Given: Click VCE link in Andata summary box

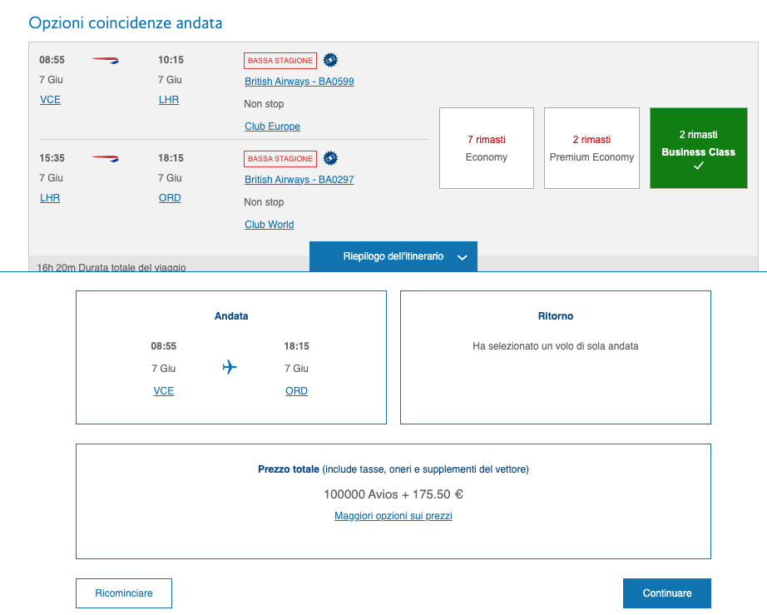Looking at the screenshot, I should pyautogui.click(x=163, y=391).
